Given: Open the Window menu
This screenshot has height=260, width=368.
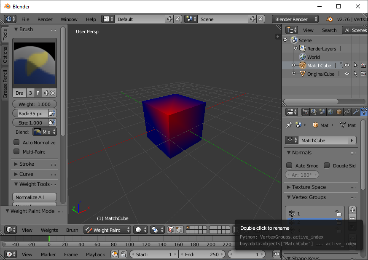Looking at the screenshot, I should click(69, 19).
